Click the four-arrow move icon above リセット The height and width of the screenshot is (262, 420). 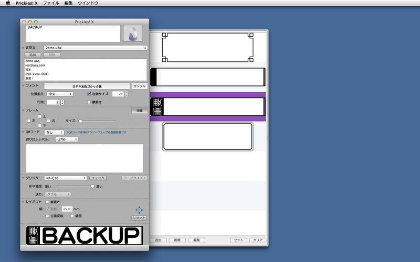point(139,210)
